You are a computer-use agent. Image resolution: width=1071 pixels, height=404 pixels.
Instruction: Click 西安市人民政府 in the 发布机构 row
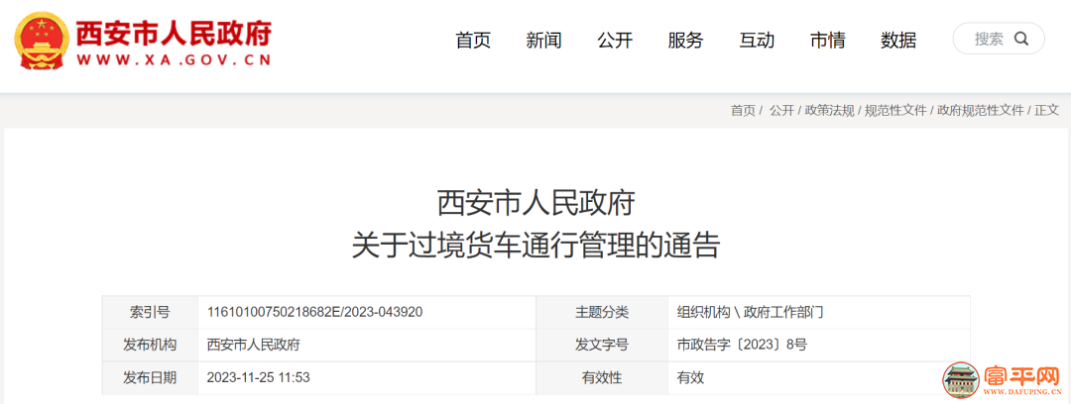(x=254, y=346)
